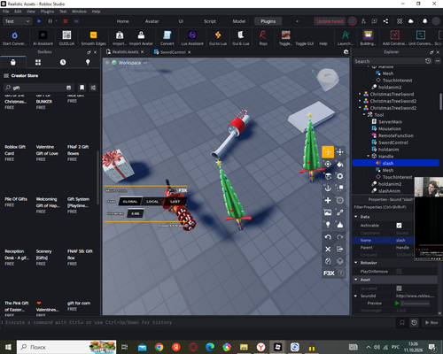
Task: Select the GLOBAL axes option
Action: (x=130, y=202)
